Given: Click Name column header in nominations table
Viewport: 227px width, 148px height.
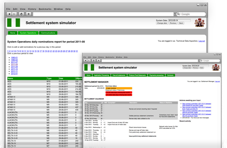Looking at the screenshot, I should click(27, 78).
